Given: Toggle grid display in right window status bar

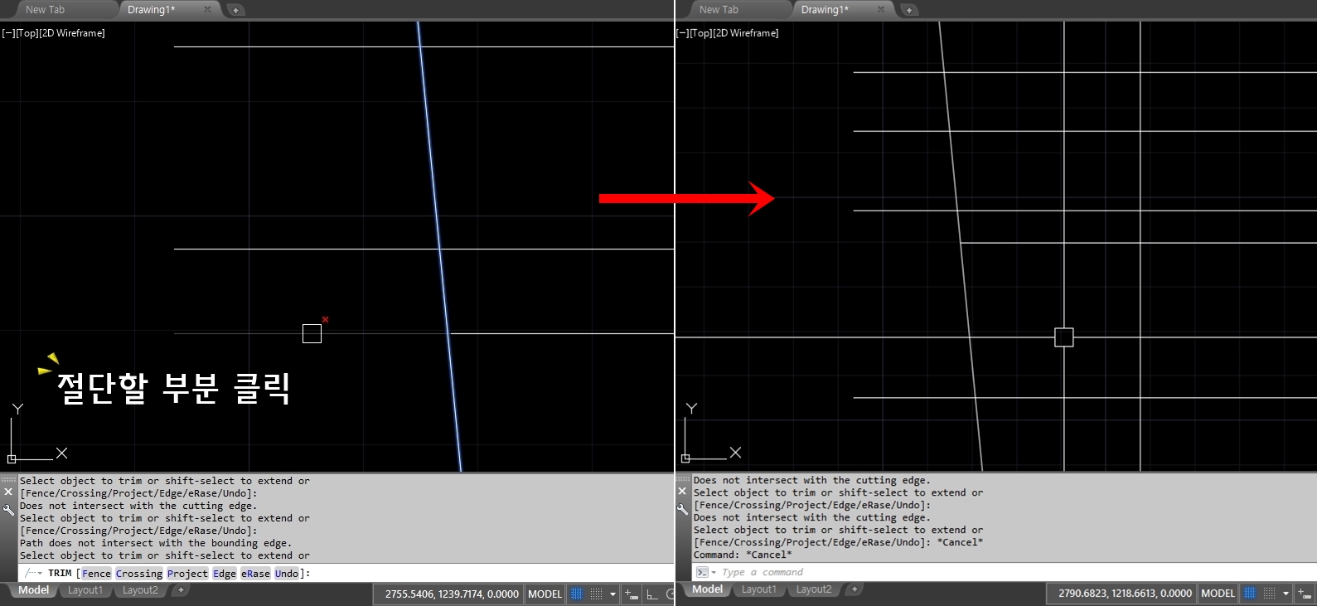Looking at the screenshot, I should click(1250, 593).
